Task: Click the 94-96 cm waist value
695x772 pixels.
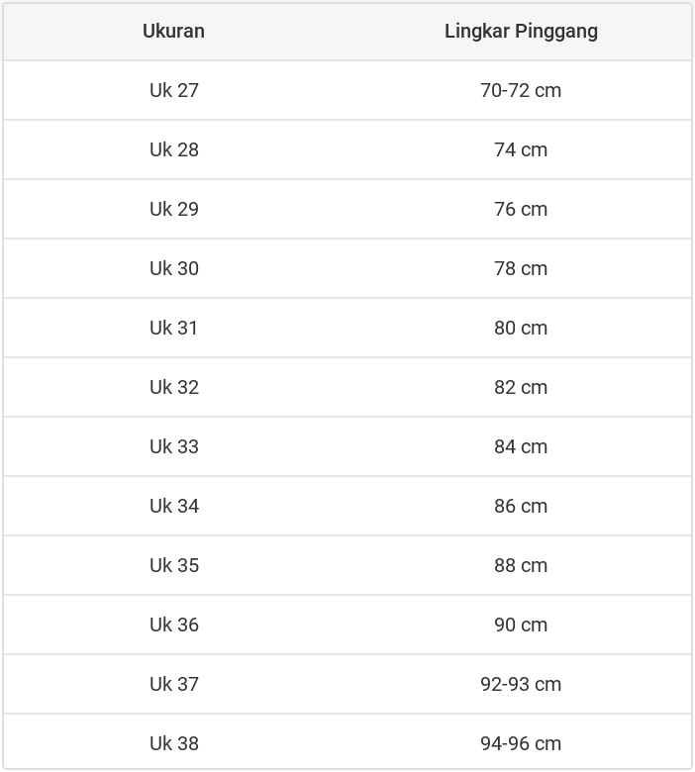Action: [521, 743]
